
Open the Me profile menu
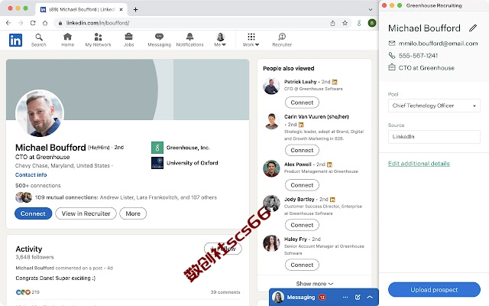point(220,40)
